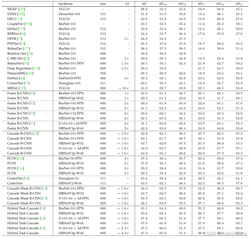Viewport: 251px width, 238px height.
Task: Open citation 12 beside Cascade R-CNN
Action: point(36,134)
